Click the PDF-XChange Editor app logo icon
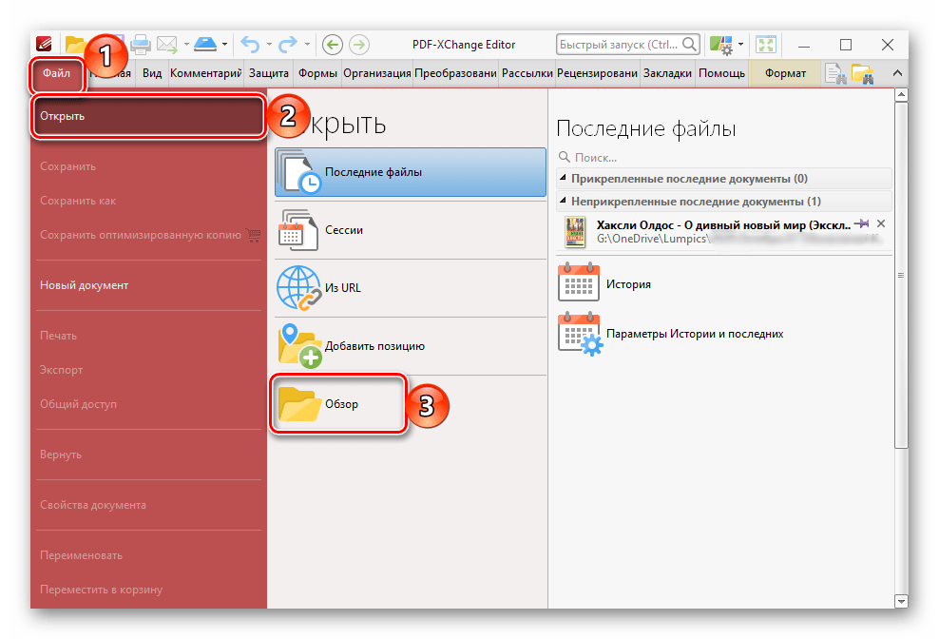Image resolution: width=939 pixels, height=639 pixels. [44, 44]
